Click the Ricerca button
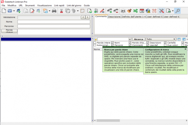The image size is (188, 125). click(139, 39)
